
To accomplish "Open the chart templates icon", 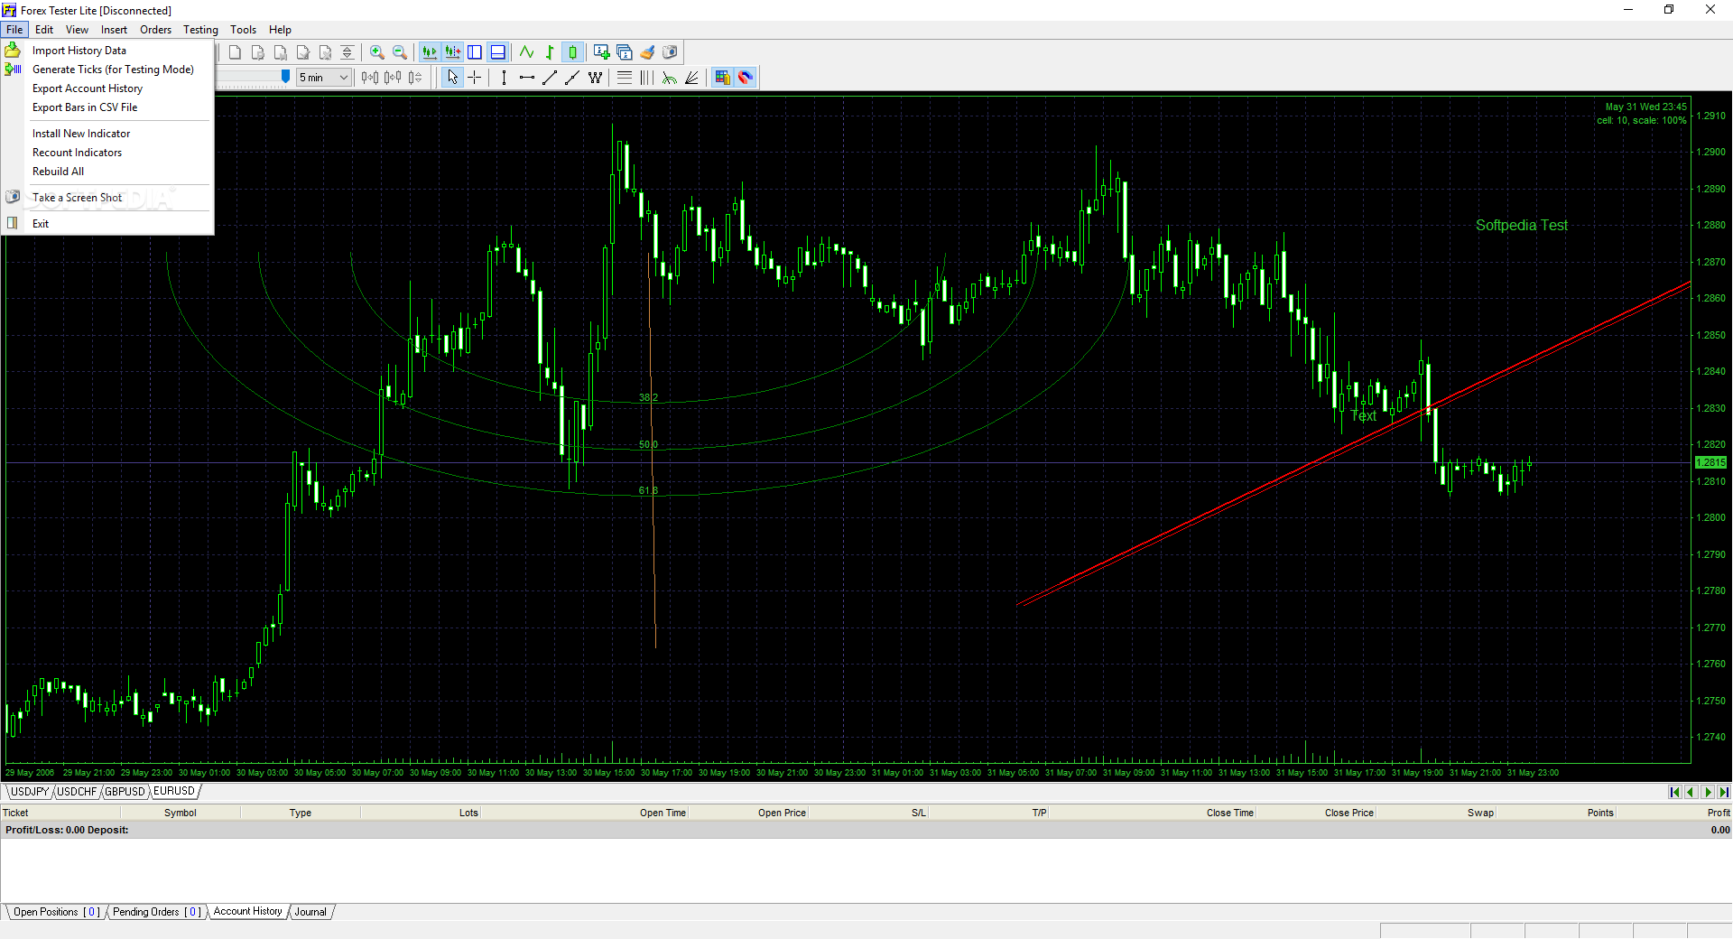I will [625, 52].
